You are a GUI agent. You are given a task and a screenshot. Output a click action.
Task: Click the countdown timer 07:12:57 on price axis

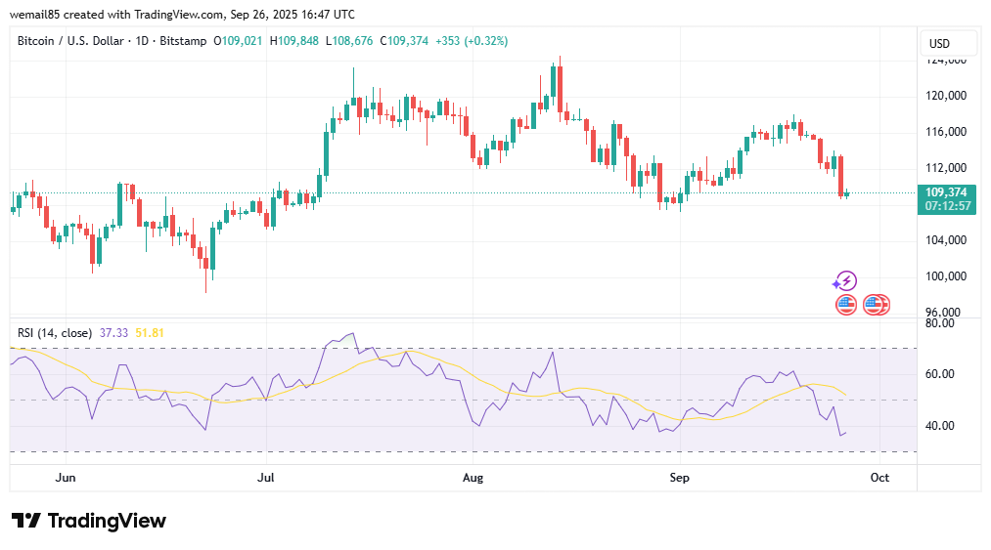tap(948, 206)
